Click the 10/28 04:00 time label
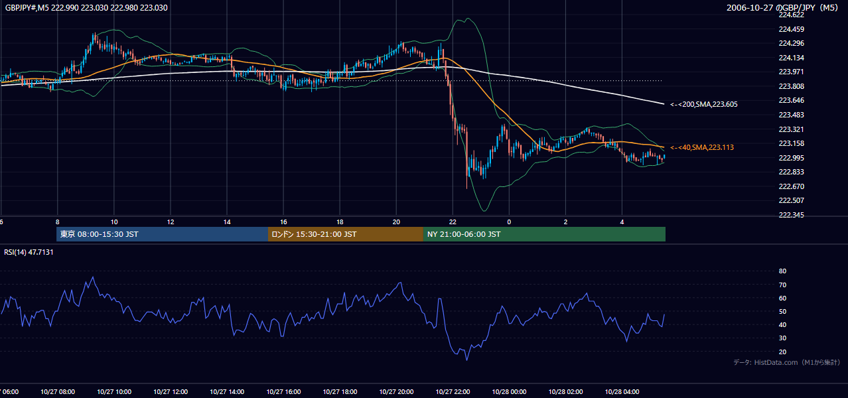 pos(622,392)
